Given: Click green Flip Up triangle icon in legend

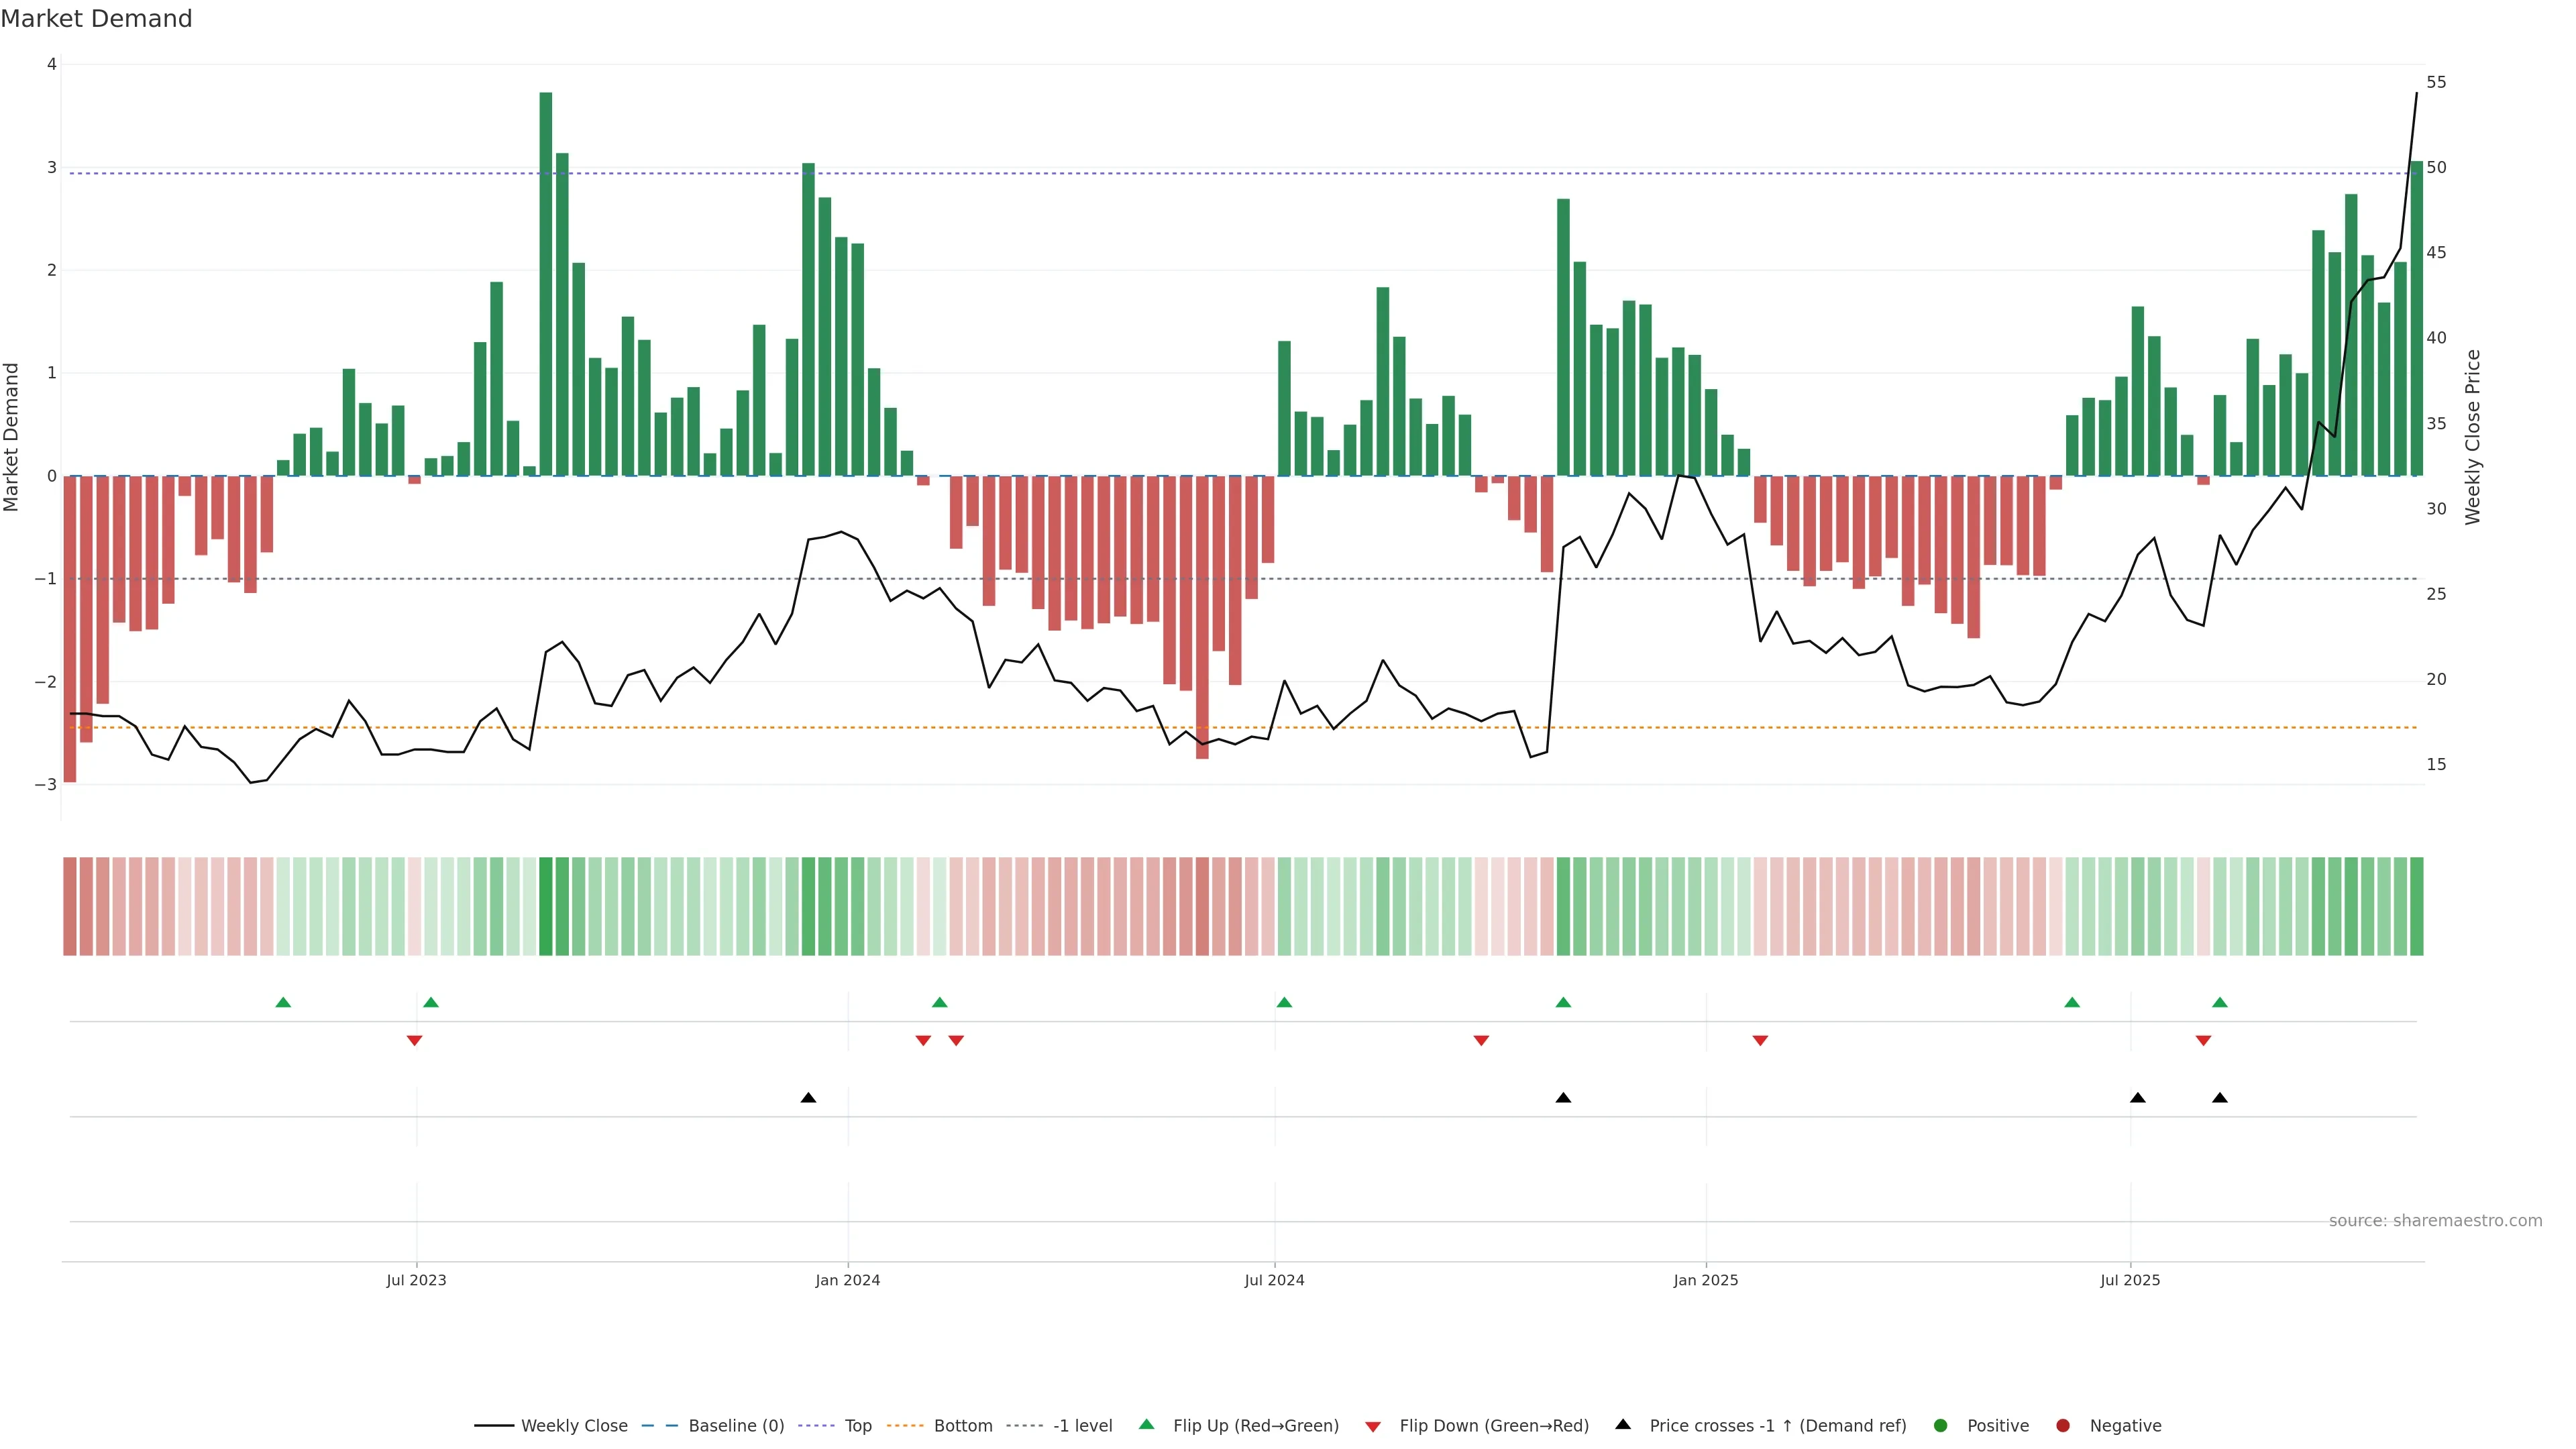Looking at the screenshot, I should coord(1147,1424).
